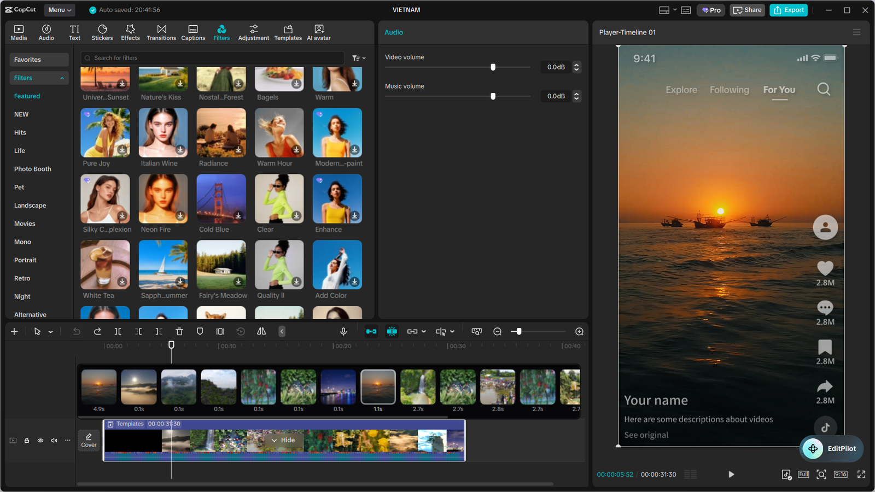The image size is (875, 492).
Task: Select the Transitions tab icon
Action: [161, 32]
